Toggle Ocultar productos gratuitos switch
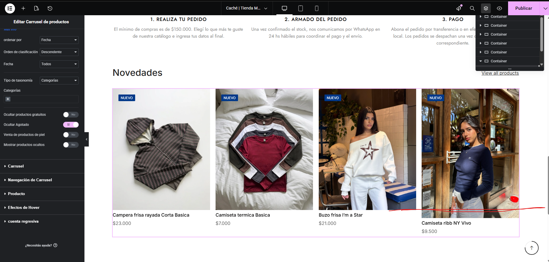Screen dimensions: 549x262 point(71,115)
